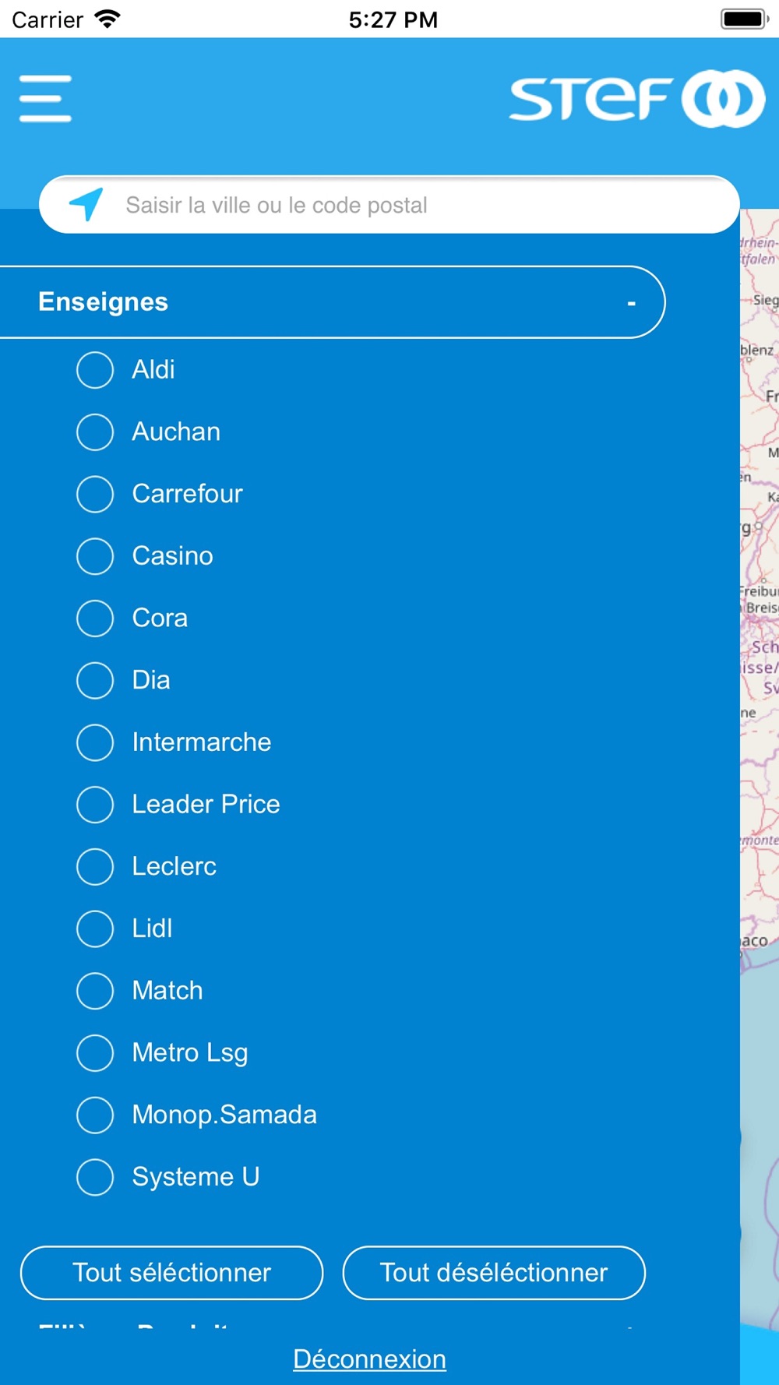This screenshot has height=1385, width=779.
Task: Tap the Wi-Fi status icon
Action: click(x=107, y=19)
